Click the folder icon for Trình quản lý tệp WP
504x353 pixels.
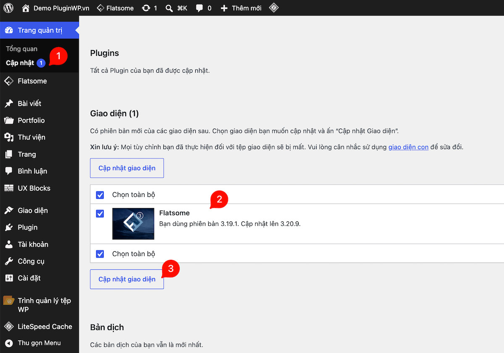[9, 301]
